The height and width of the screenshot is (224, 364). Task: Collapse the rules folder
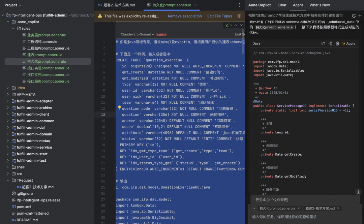coord(13,28)
